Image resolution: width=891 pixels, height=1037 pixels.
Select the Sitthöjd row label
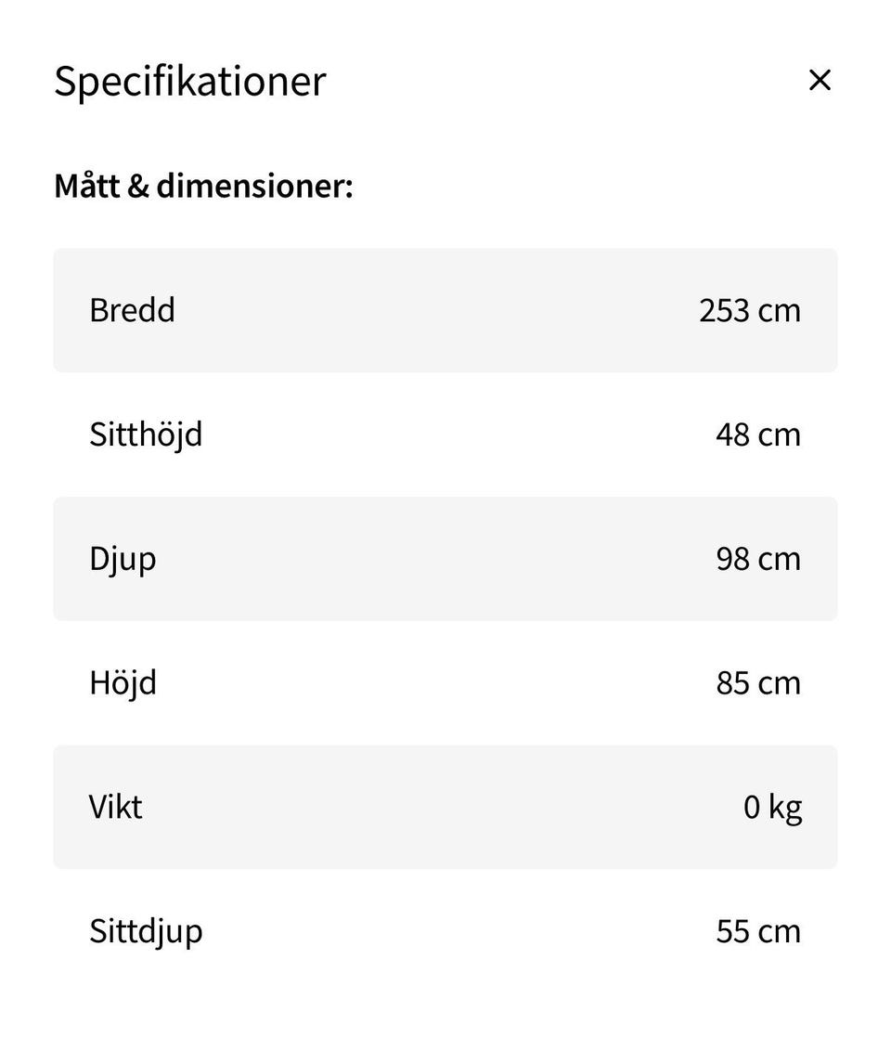(x=146, y=434)
